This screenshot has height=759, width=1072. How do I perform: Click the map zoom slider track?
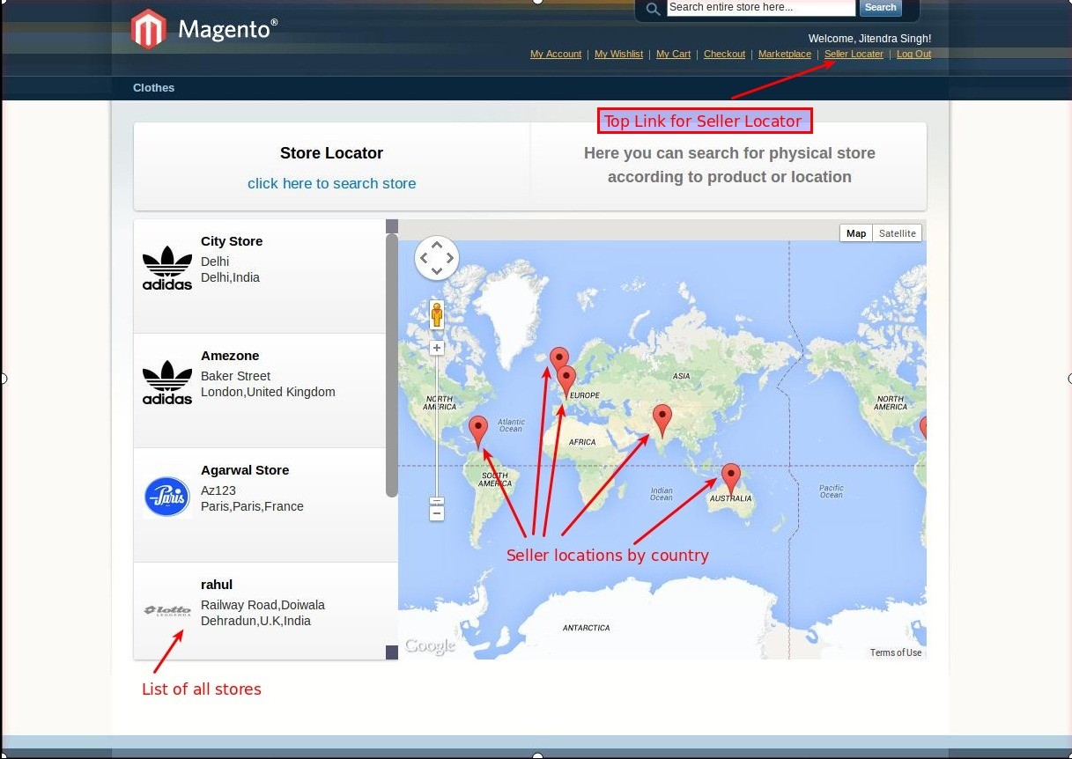click(436, 427)
